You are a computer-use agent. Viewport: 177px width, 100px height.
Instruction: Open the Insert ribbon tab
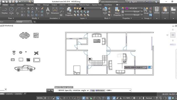point(12,5)
